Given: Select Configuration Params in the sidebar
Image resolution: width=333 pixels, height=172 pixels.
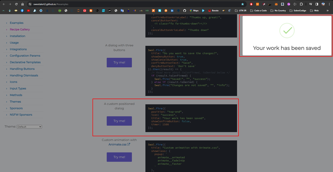Looking at the screenshot, I should (x=25, y=56).
